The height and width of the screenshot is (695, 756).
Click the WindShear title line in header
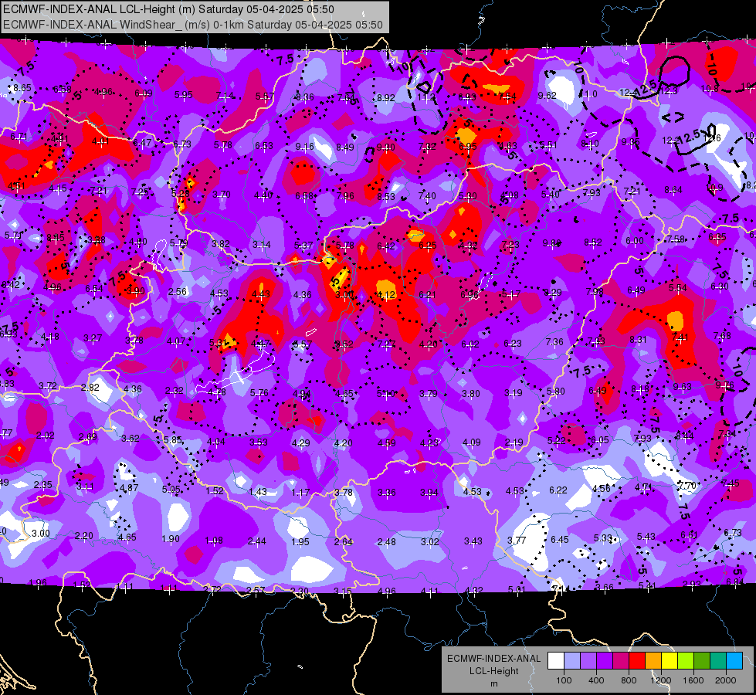[193, 25]
